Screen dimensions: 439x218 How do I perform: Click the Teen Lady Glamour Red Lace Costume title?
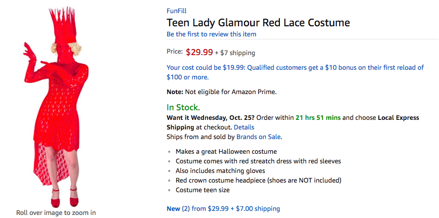[x=258, y=22]
